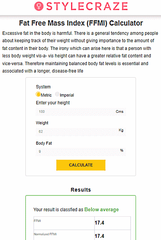Focus the Body Fat input field

(x=81, y=152)
